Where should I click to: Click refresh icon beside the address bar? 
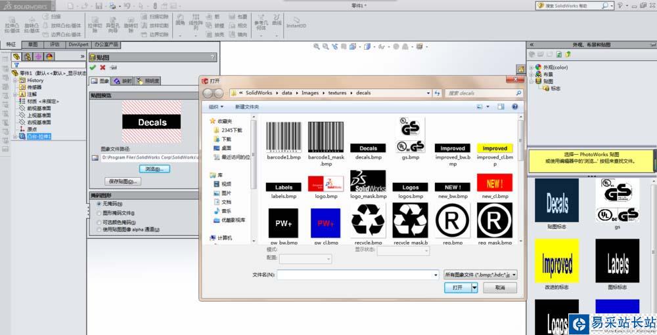pos(438,93)
